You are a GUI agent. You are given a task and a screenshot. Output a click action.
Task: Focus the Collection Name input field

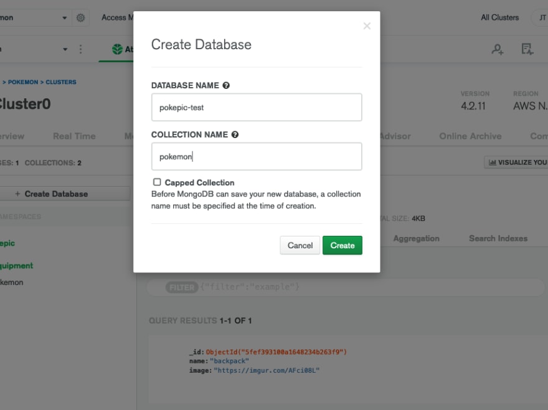[257, 156]
